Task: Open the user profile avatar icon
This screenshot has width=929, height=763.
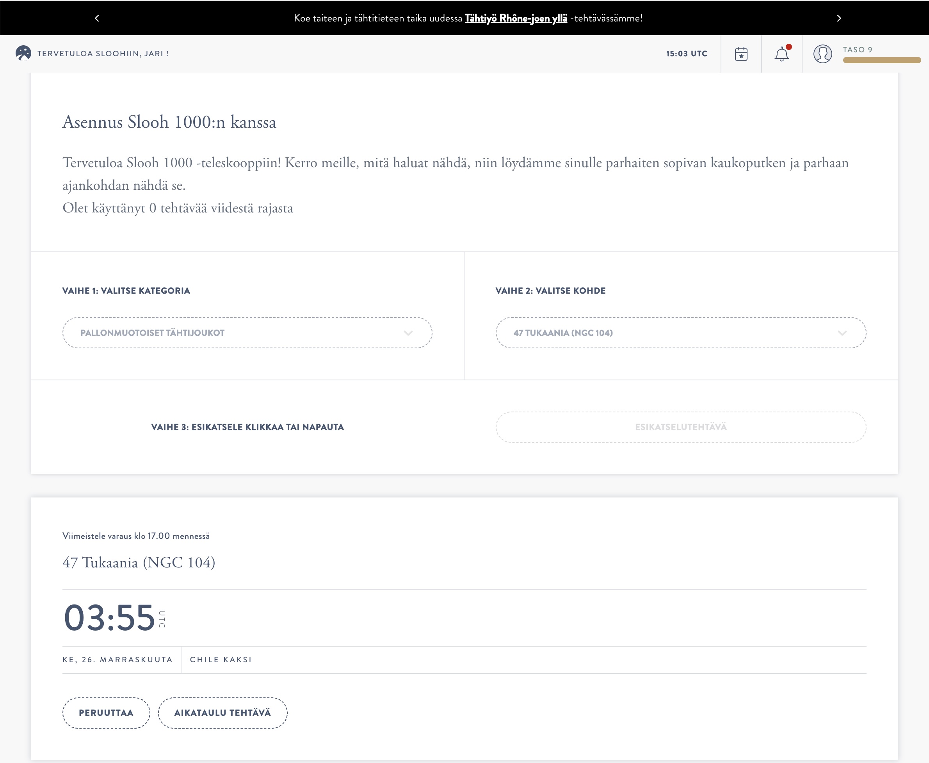Action: point(822,54)
